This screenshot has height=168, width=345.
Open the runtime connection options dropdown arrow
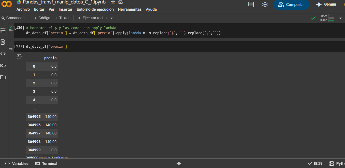(340, 18)
